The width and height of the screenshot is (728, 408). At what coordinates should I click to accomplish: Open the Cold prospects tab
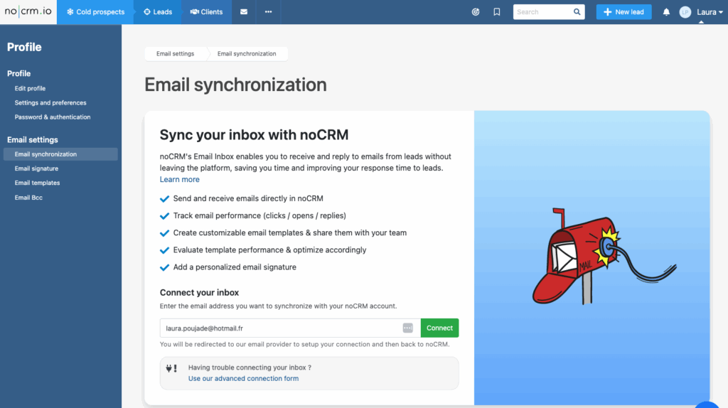click(x=95, y=12)
